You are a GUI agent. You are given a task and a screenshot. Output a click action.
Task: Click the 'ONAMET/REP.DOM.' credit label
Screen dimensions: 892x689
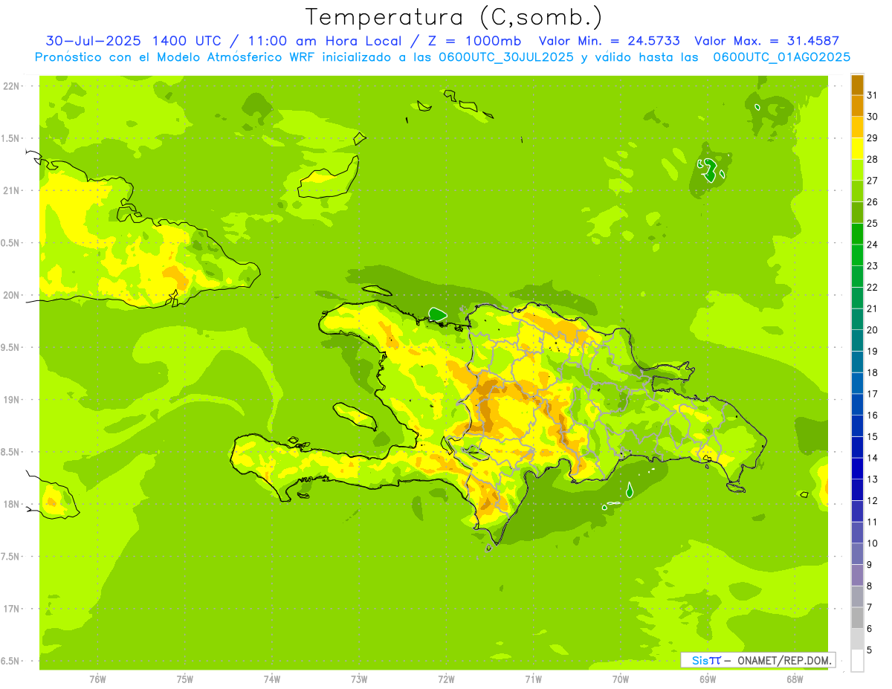[x=785, y=660]
